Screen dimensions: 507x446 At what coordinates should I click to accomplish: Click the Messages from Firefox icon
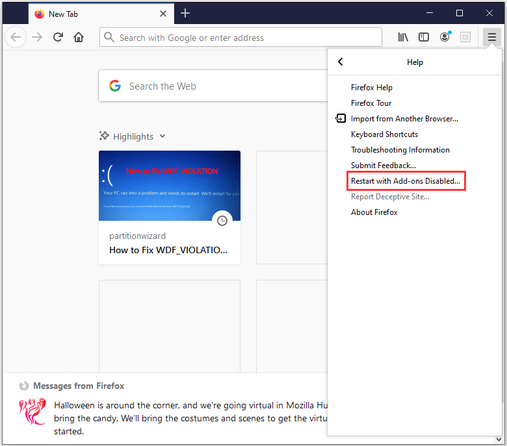(x=23, y=386)
